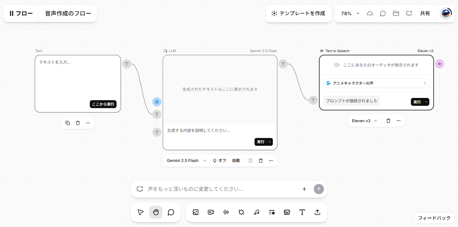Open more options under Text to Speech node

(x=399, y=121)
